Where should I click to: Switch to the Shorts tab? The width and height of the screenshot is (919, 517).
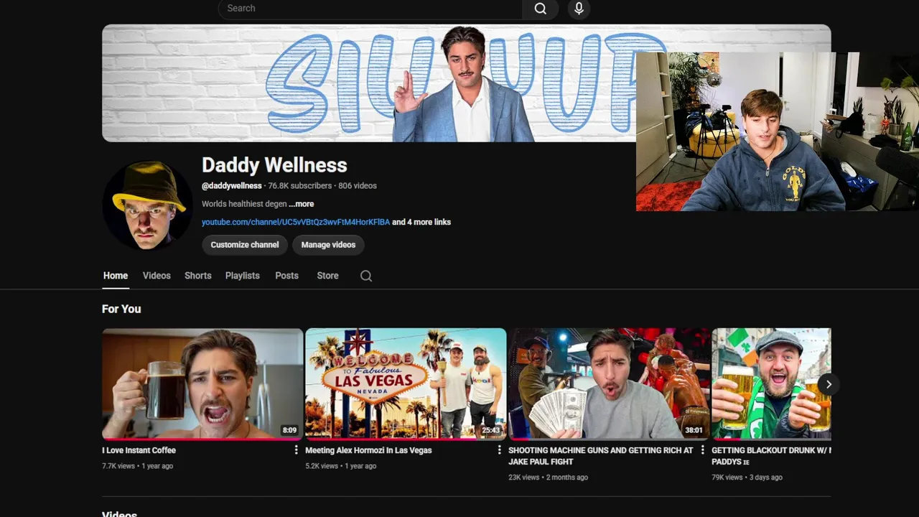tap(198, 276)
